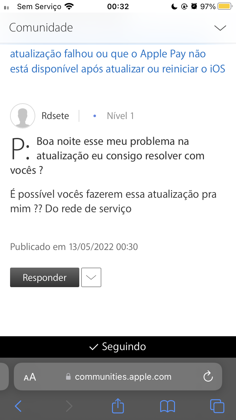Image resolution: width=236 pixels, height=420 pixels.
Task: Expand the Comunidade header chevron
Action: pos(220,28)
